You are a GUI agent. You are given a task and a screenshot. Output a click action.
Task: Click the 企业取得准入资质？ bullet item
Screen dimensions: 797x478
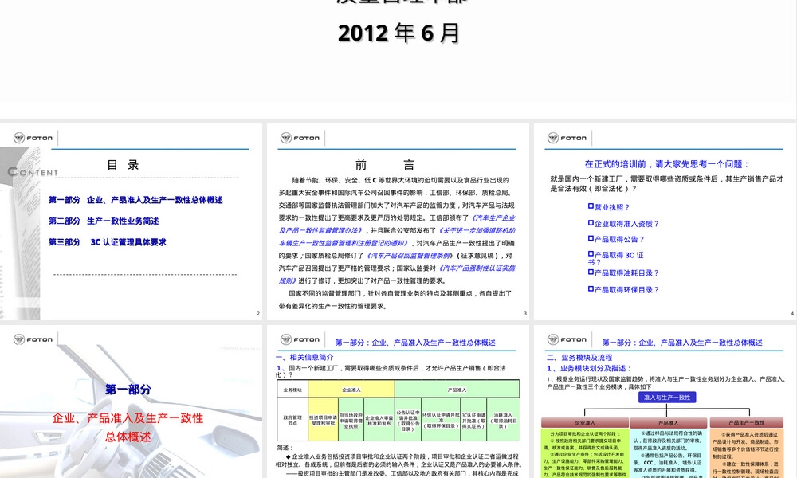(x=624, y=224)
